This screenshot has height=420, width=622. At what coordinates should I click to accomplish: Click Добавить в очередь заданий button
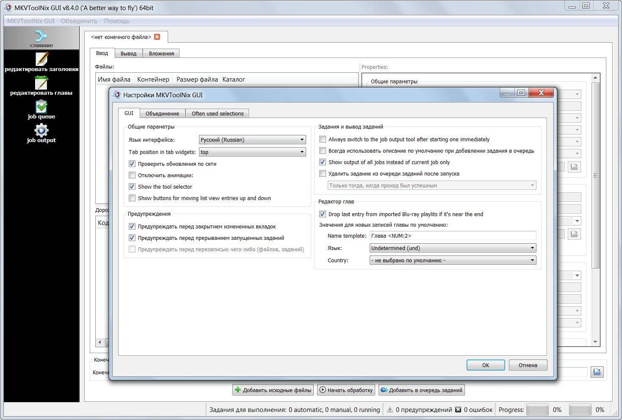422,390
